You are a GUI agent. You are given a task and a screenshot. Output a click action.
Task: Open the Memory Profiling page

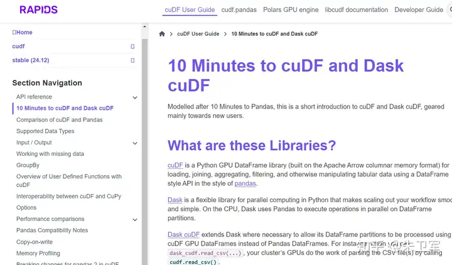(x=38, y=253)
